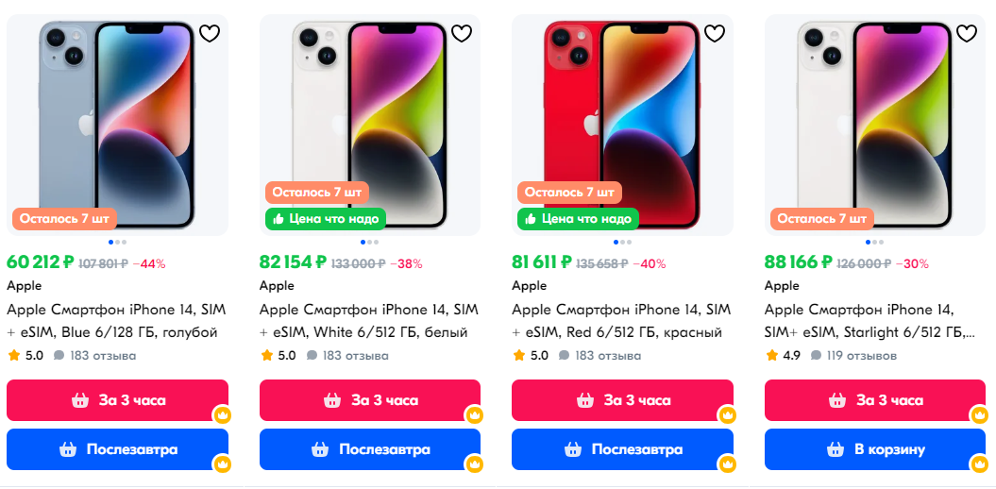Click crown badge next to В корзину button
This screenshot has width=996, height=489.
point(980,464)
